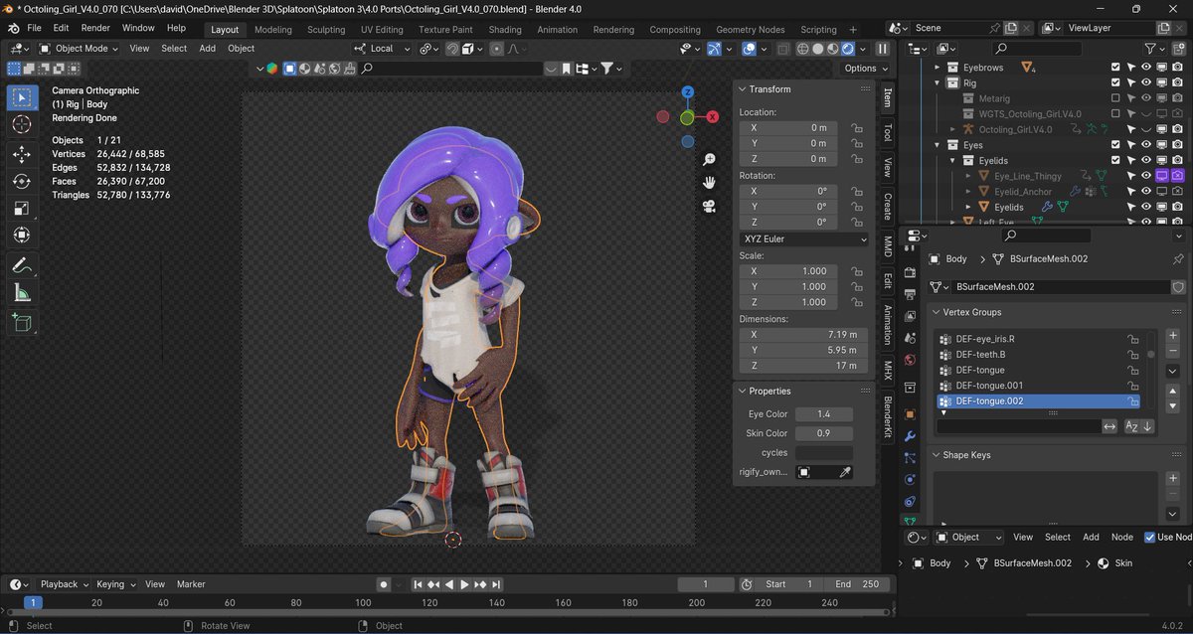1193x634 pixels.
Task: Toggle auto keying record button
Action: tap(384, 584)
